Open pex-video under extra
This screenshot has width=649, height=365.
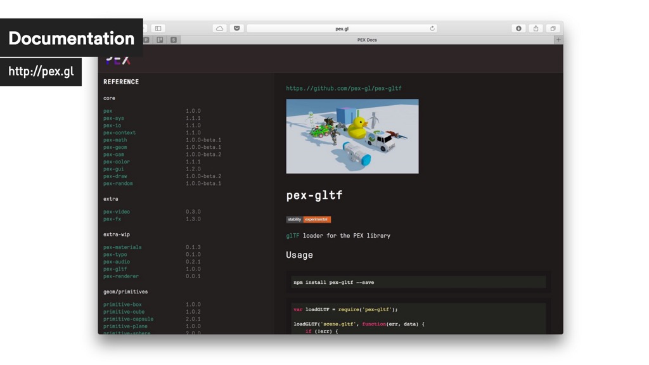point(117,212)
